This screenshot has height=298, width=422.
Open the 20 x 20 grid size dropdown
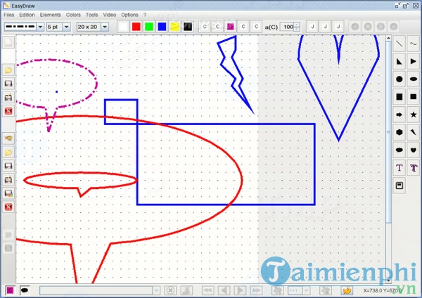click(x=105, y=27)
